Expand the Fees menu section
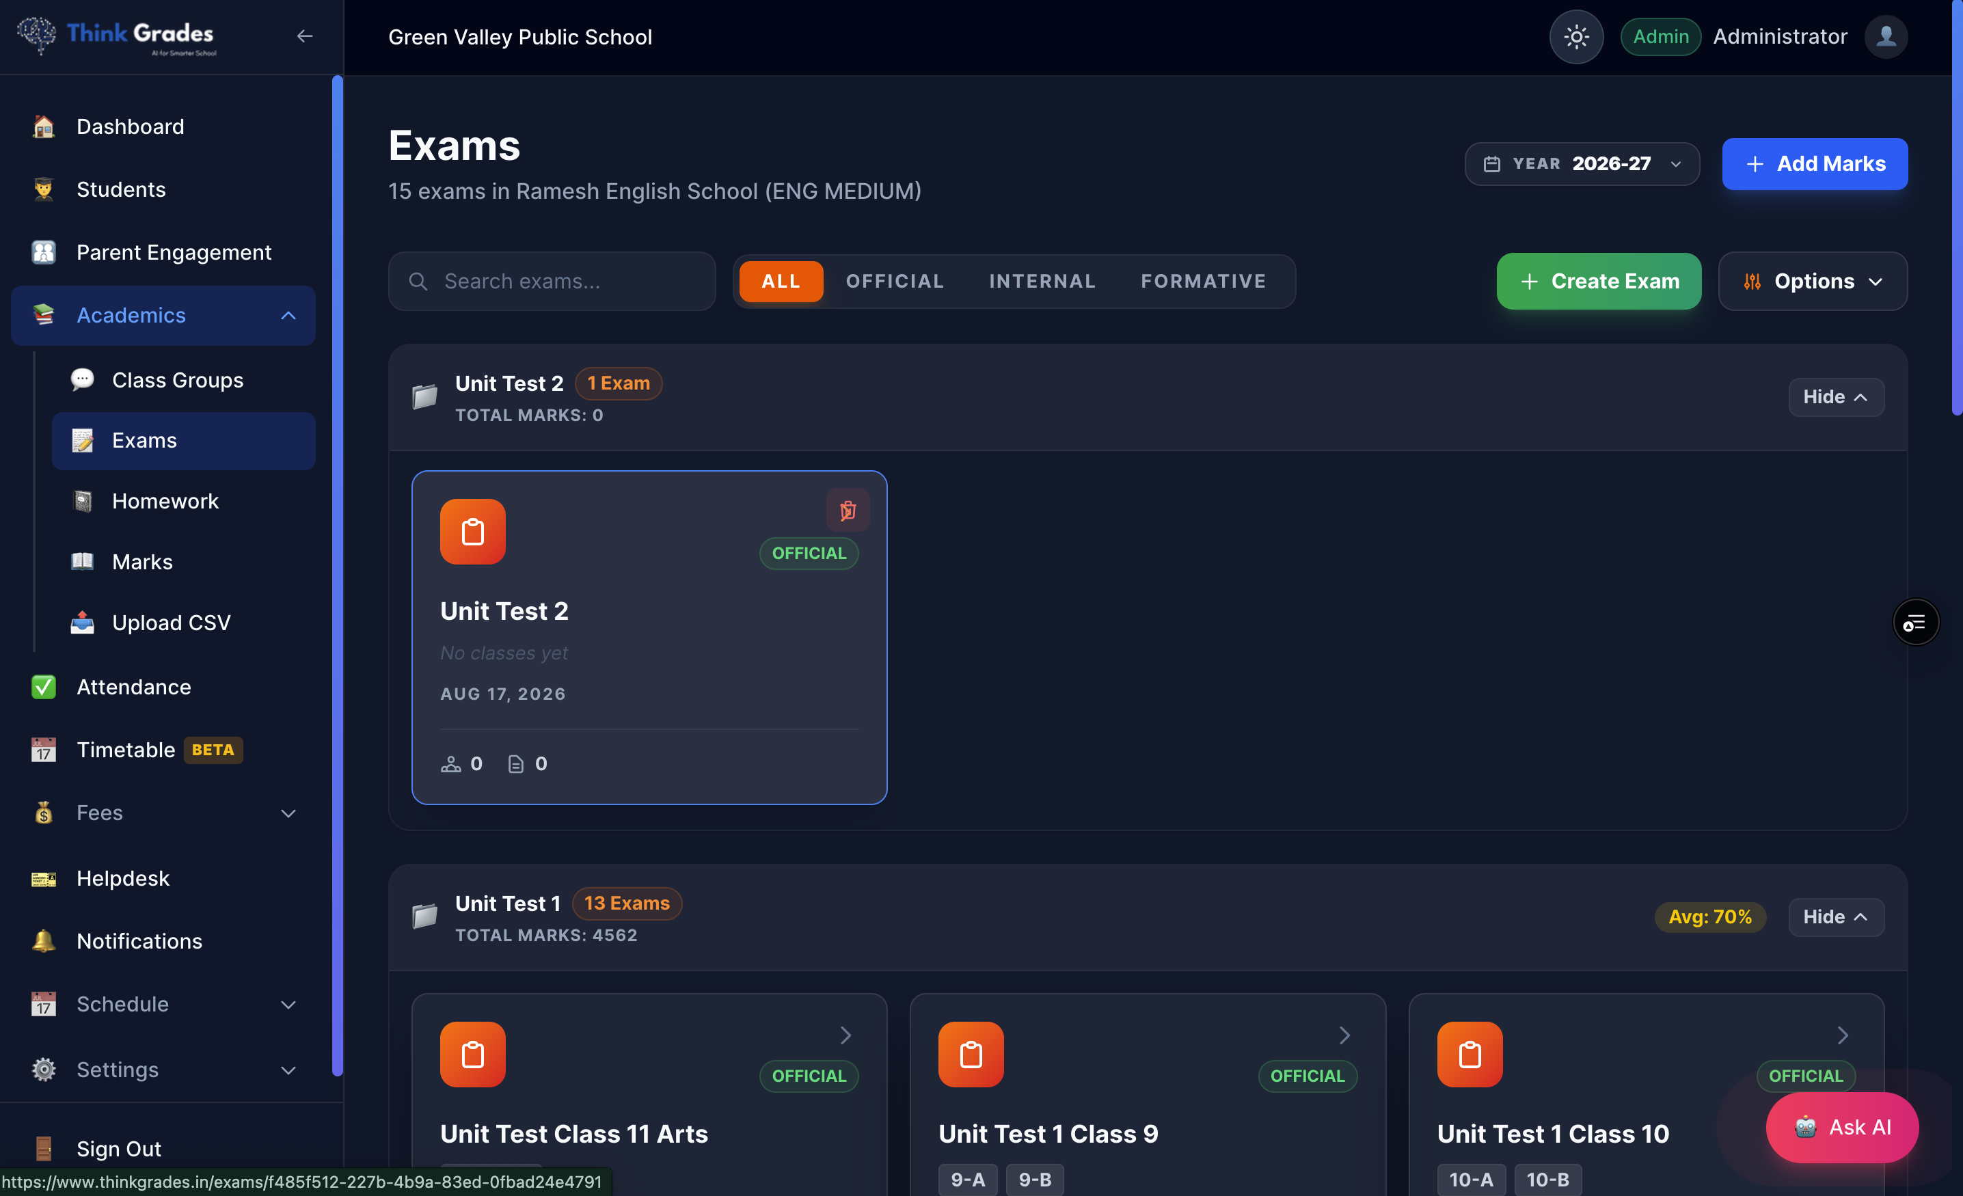 288,813
